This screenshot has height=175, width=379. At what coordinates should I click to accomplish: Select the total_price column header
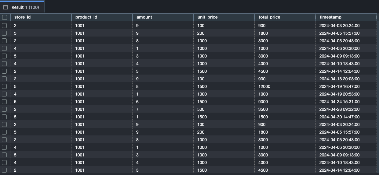pos(269,17)
